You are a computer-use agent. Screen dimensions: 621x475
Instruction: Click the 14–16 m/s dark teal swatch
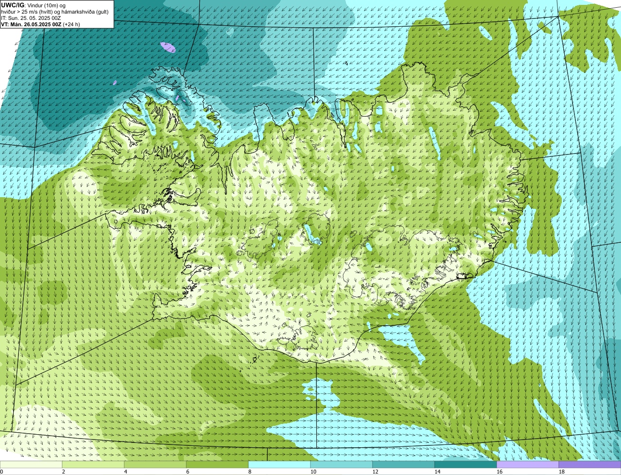(x=466, y=464)
